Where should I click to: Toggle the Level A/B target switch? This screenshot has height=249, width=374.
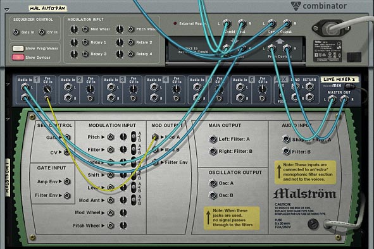(x=134, y=187)
